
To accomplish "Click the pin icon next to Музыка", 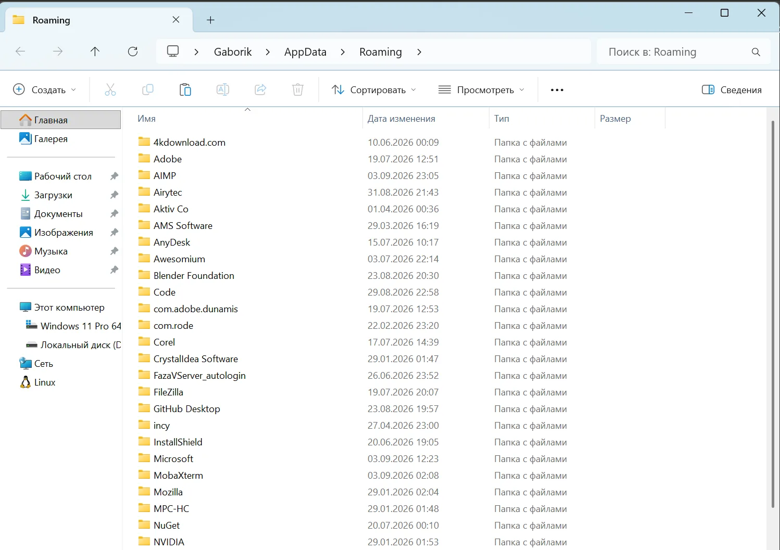I will pos(114,251).
